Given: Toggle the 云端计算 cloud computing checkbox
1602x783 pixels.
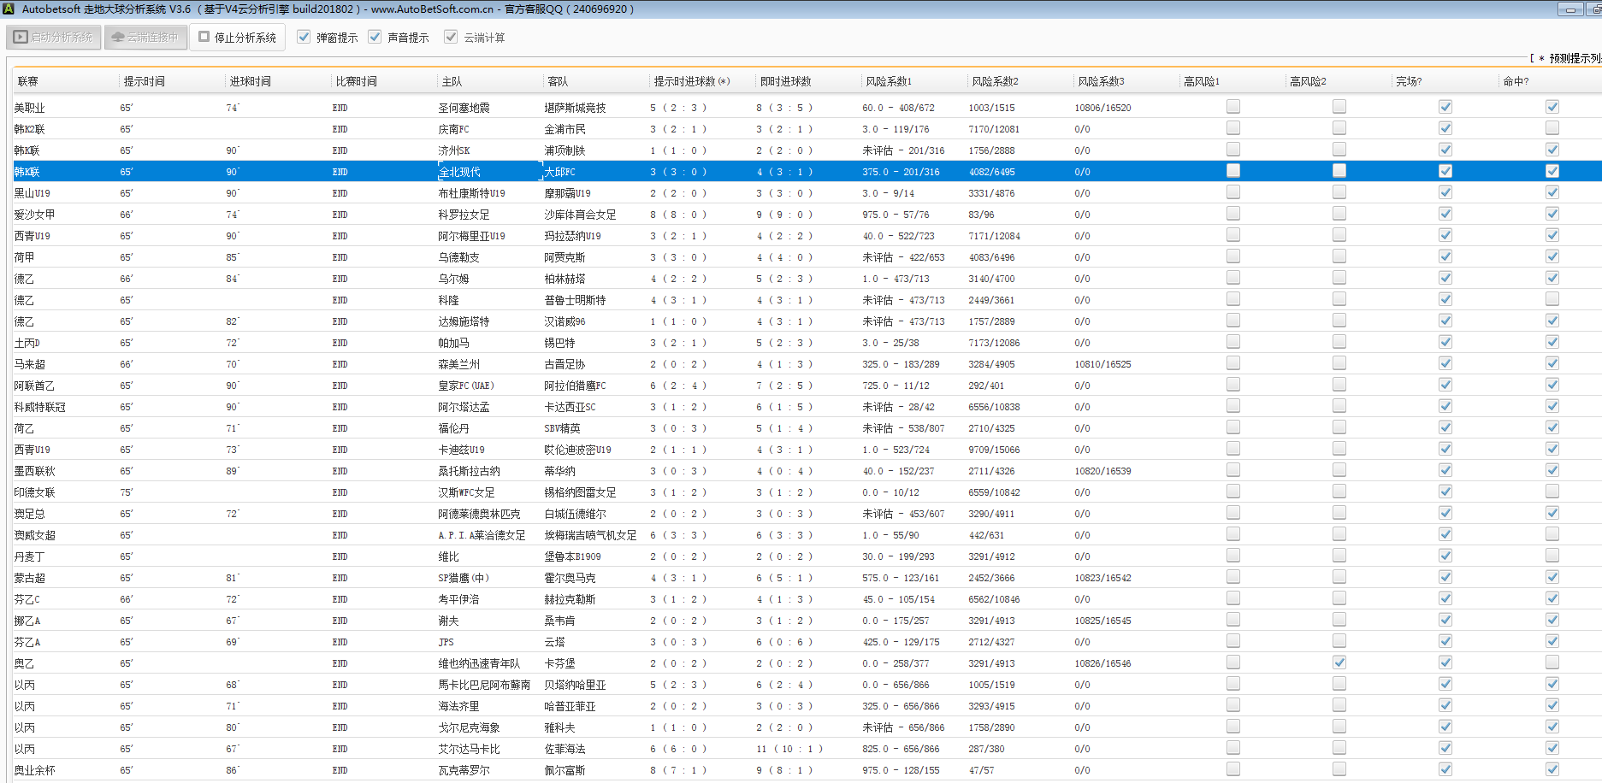Looking at the screenshot, I should click(451, 38).
